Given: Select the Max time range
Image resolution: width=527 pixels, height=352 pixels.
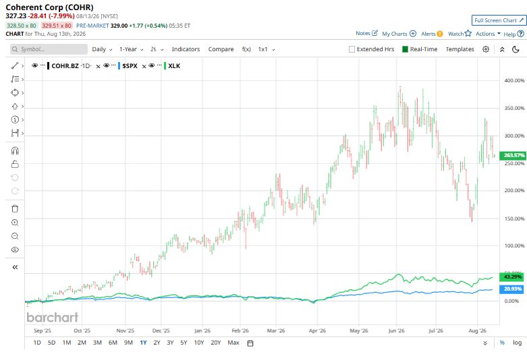Looking at the screenshot, I should 233,343.
